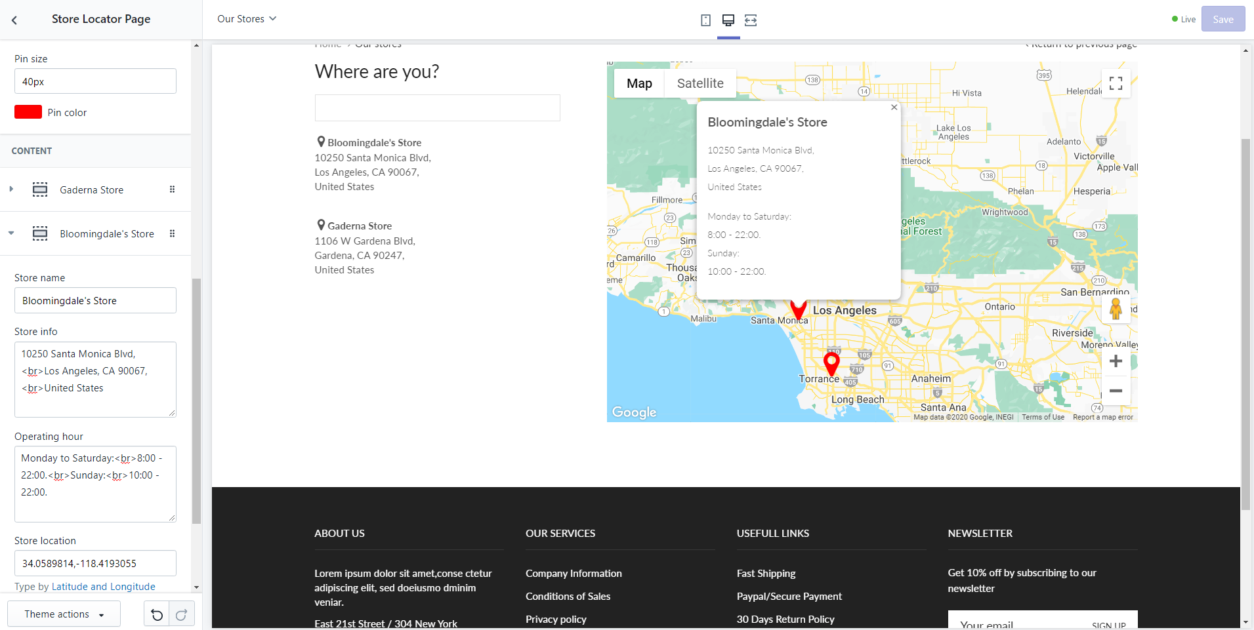Expand the Gaderna Store block
Viewport: 1254px width, 630px height.
tap(11, 189)
